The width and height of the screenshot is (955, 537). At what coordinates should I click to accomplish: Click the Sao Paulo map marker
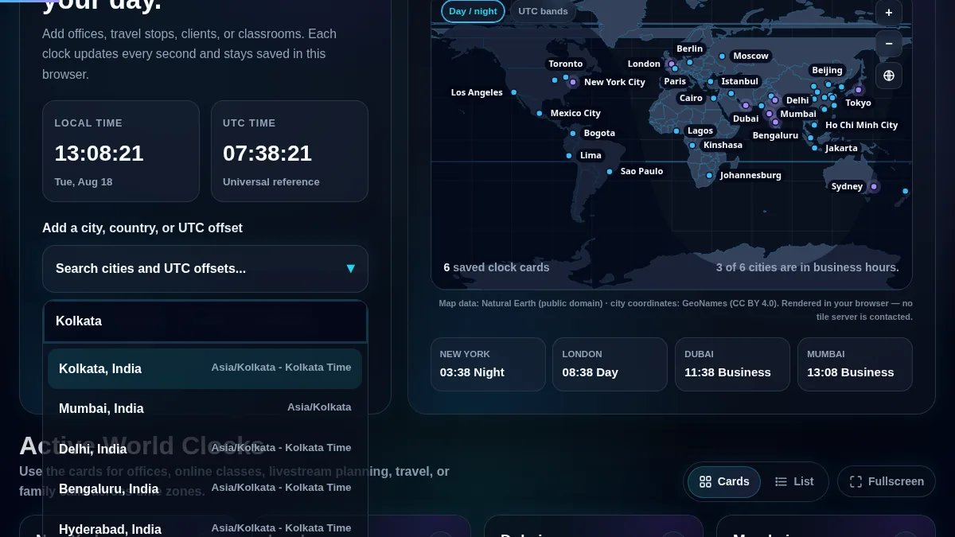[x=609, y=171]
